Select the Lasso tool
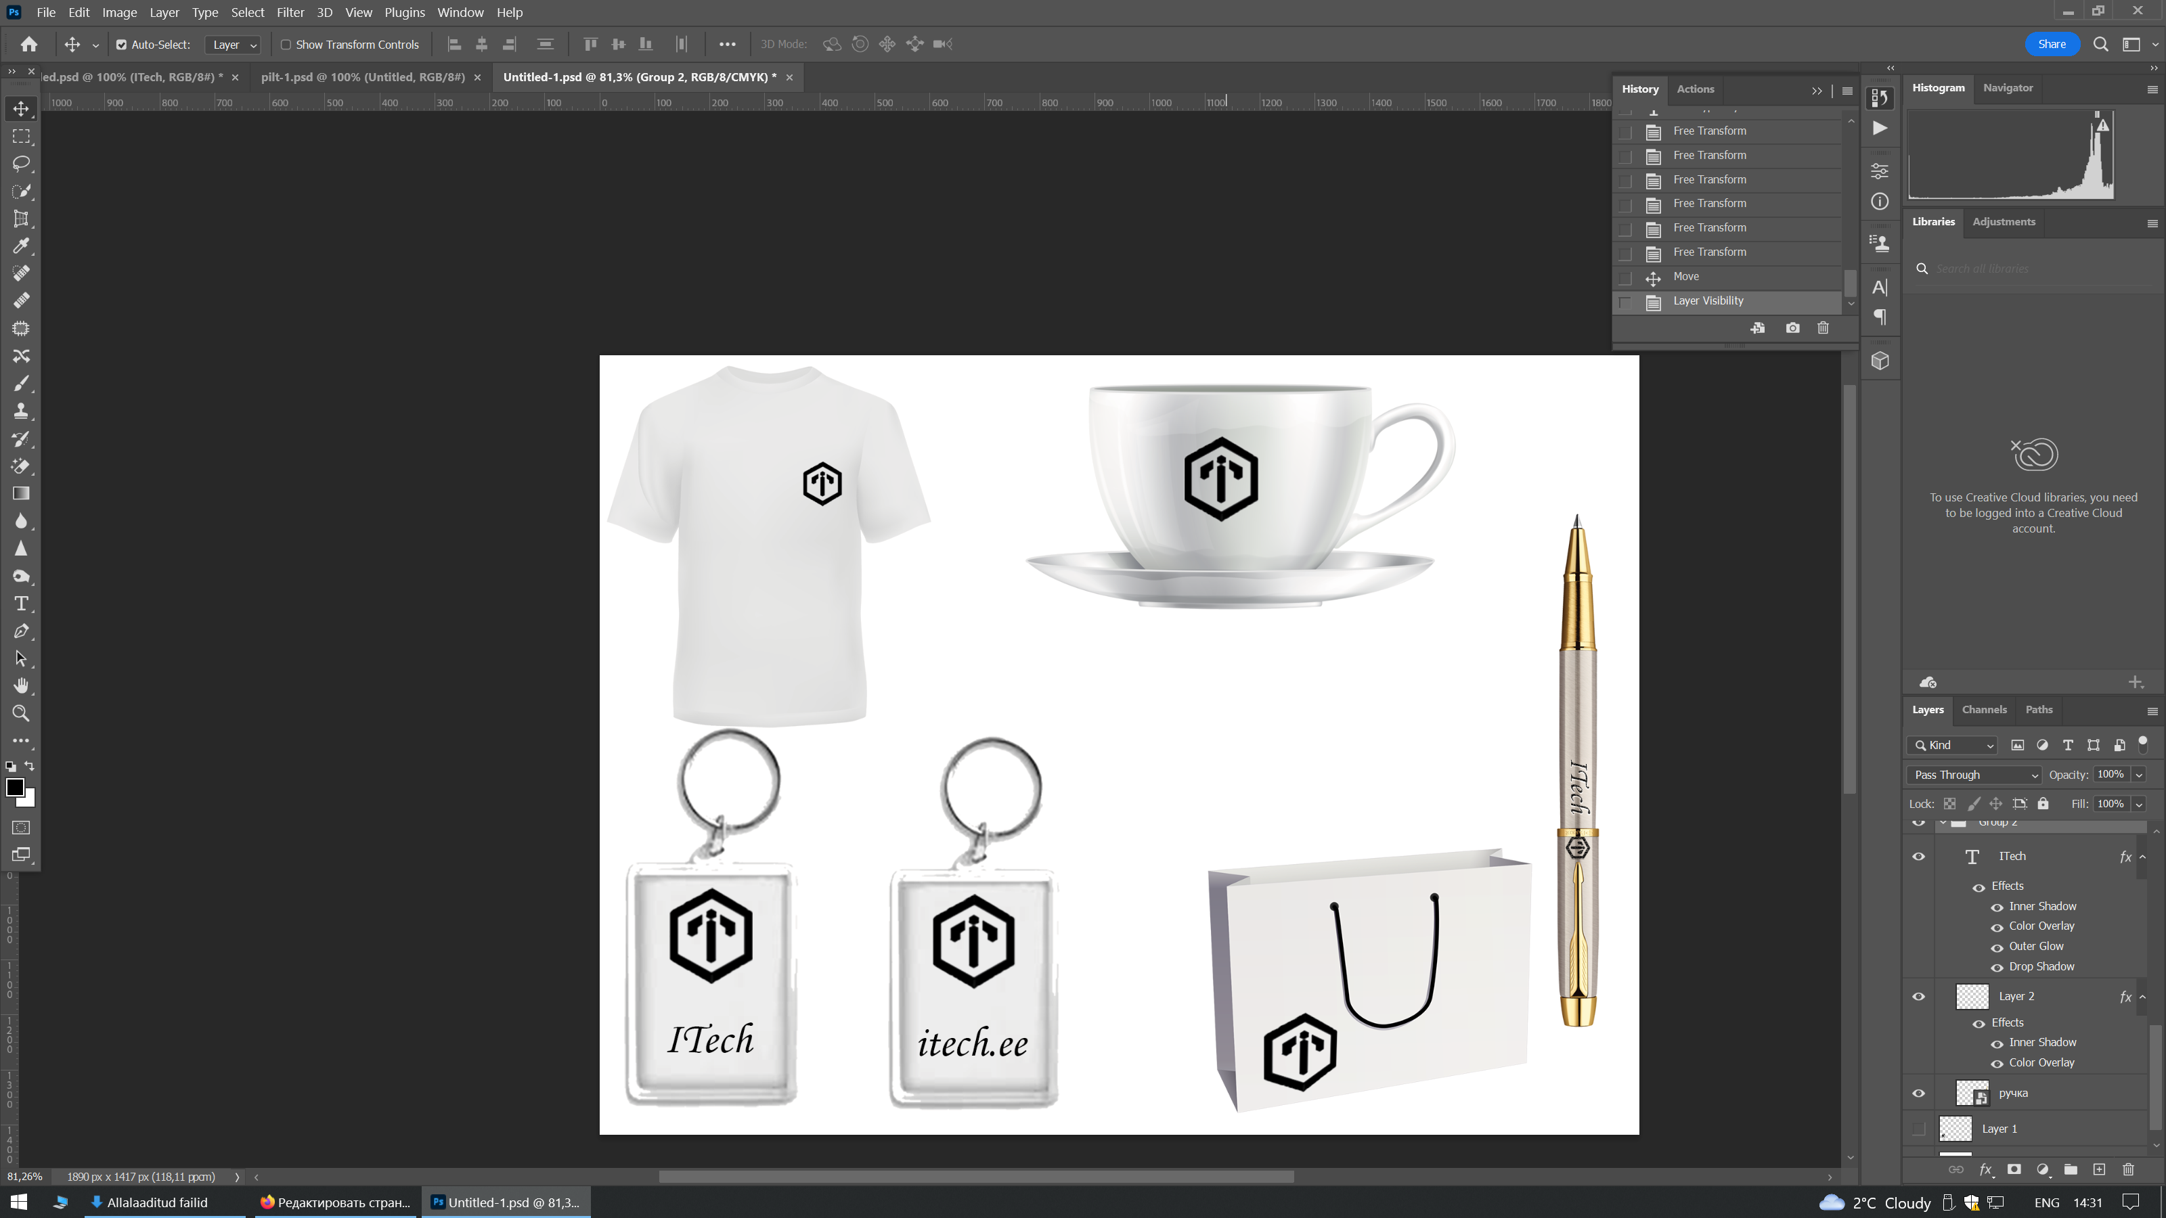This screenshot has width=2166, height=1218. (x=21, y=163)
